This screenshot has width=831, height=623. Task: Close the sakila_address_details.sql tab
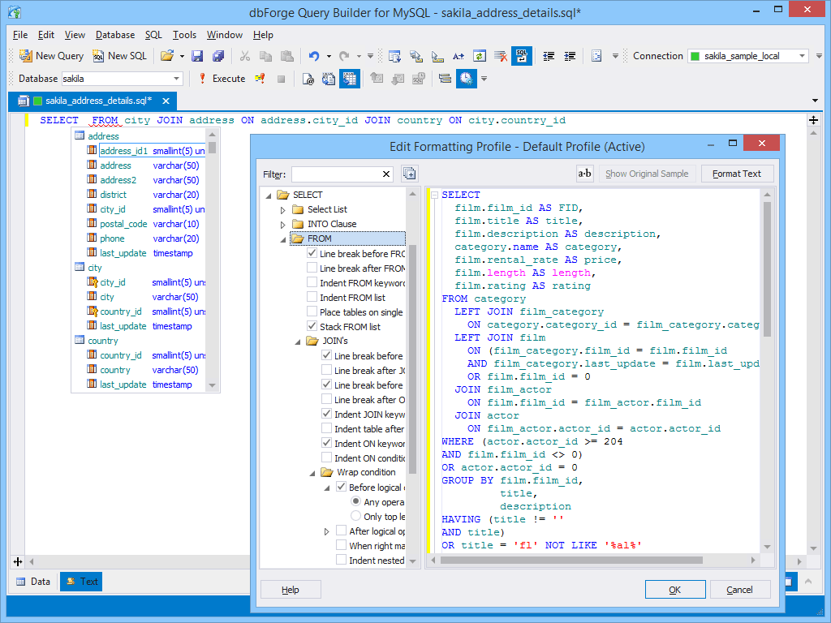coord(166,101)
